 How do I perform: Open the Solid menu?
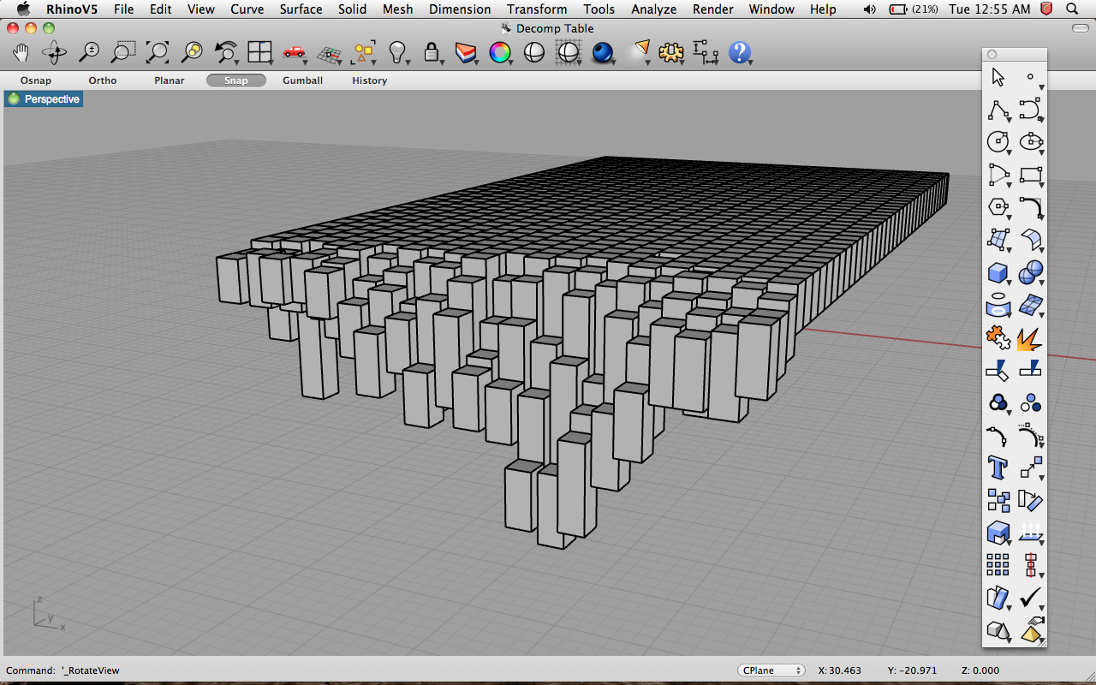[352, 9]
